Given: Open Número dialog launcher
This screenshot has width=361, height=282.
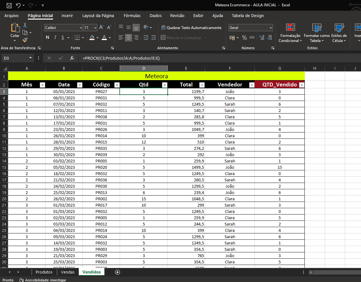Looking at the screenshot, I should pyautogui.click(x=273, y=48).
